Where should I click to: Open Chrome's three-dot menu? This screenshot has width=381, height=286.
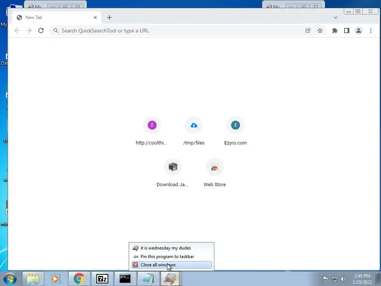coord(371,31)
